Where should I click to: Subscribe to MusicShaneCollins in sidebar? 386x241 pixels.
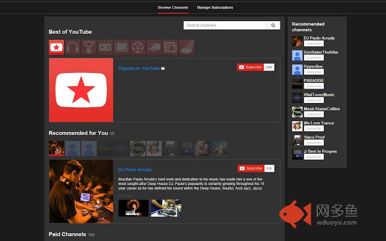pos(314,114)
